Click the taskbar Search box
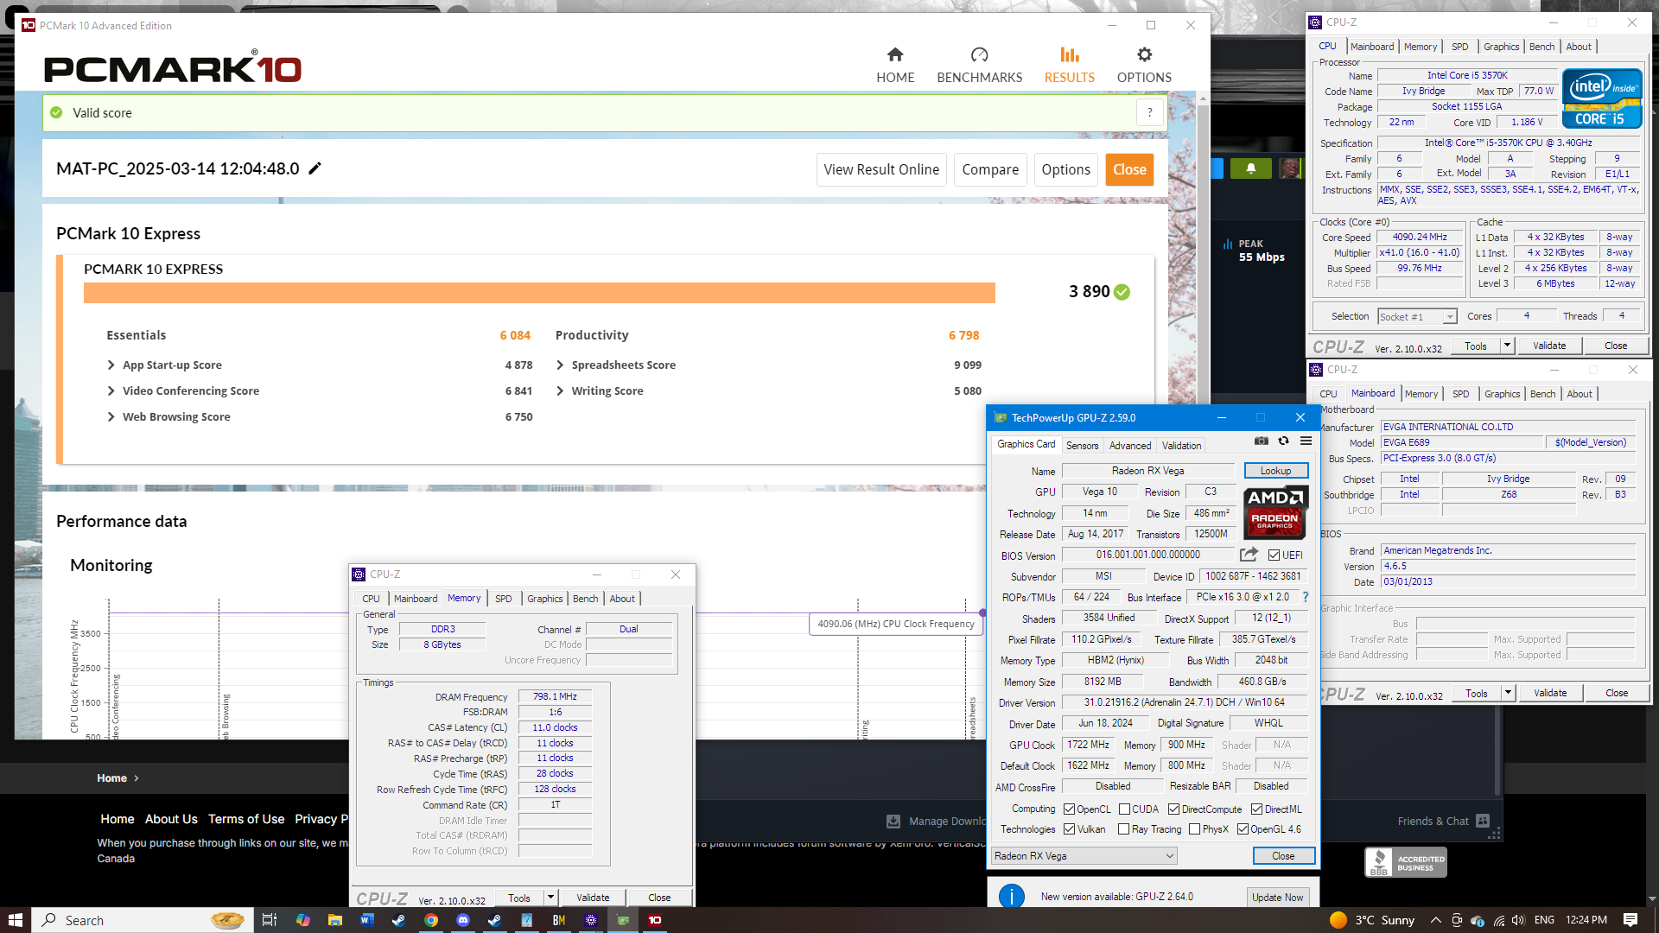This screenshot has height=933, width=1659. (143, 920)
